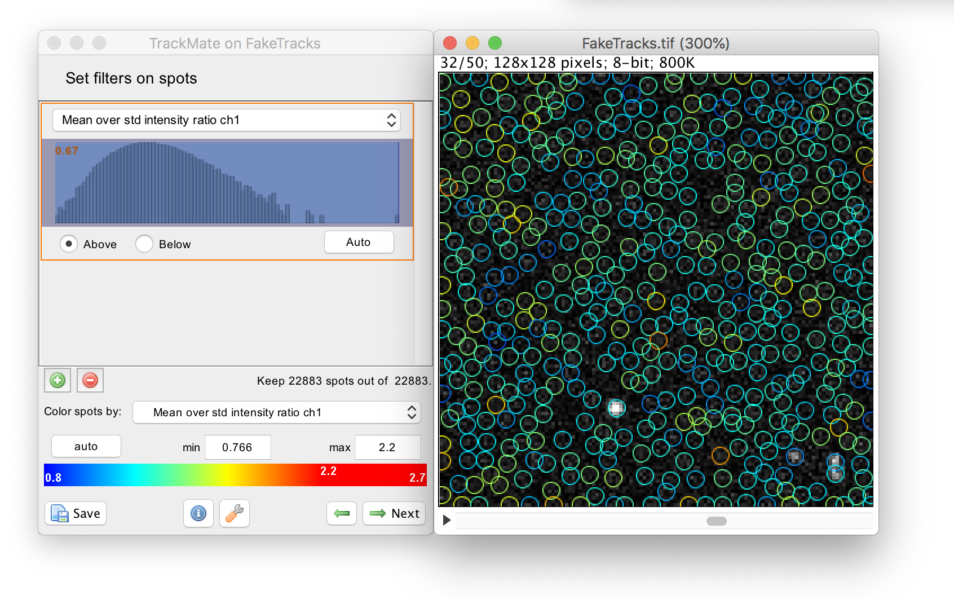Save the TrackMate session
954x599 pixels.
point(76,513)
